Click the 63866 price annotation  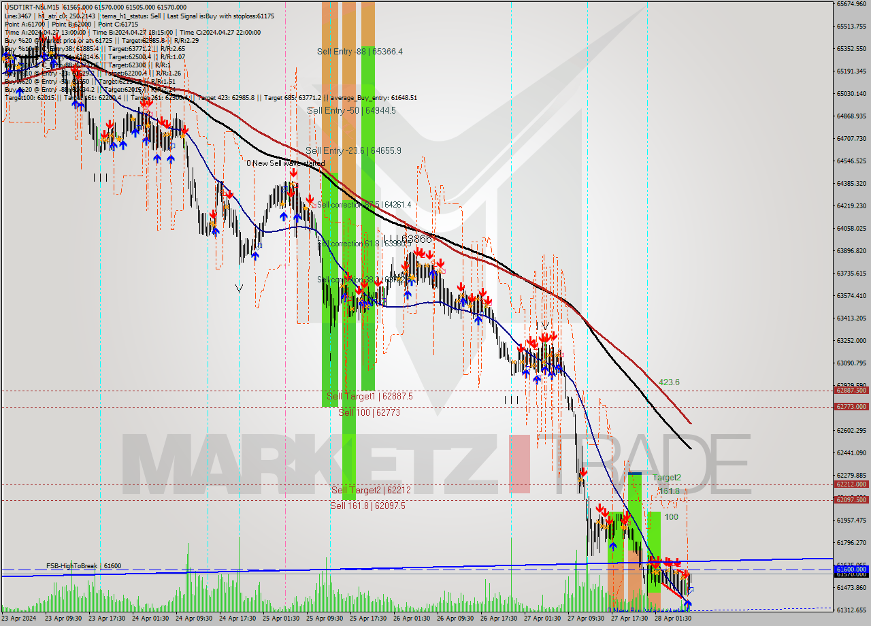point(416,239)
